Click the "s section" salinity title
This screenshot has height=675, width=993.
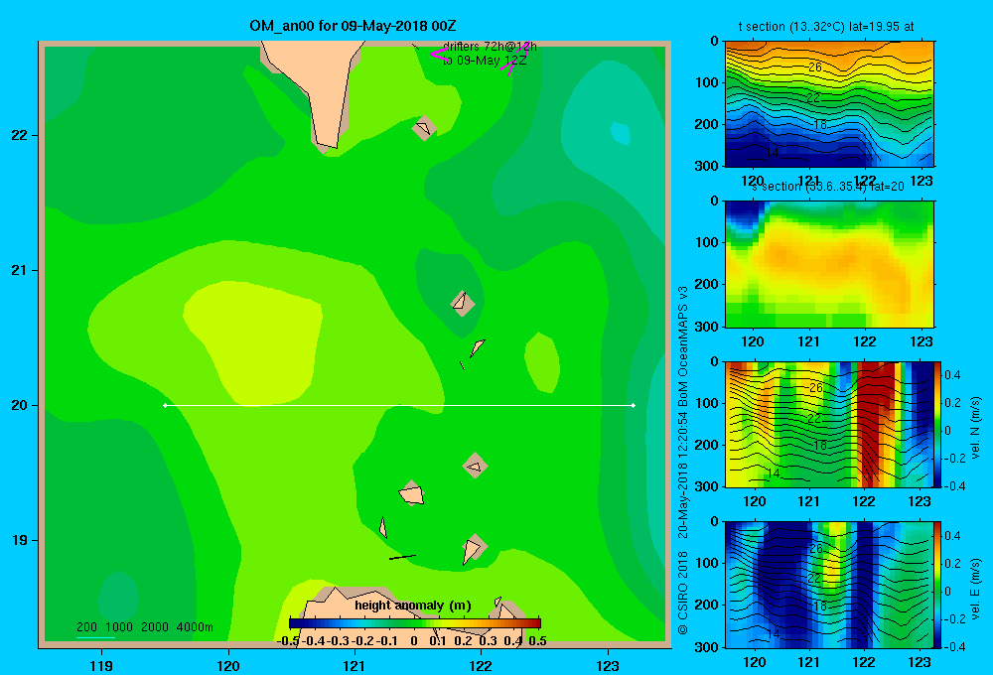828,187
